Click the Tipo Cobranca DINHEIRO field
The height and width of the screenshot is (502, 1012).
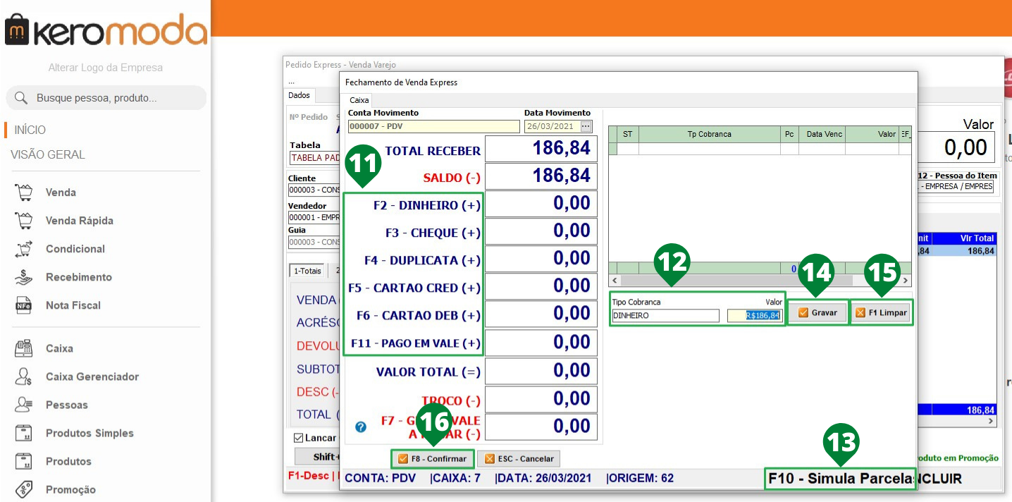pyautogui.click(x=665, y=316)
